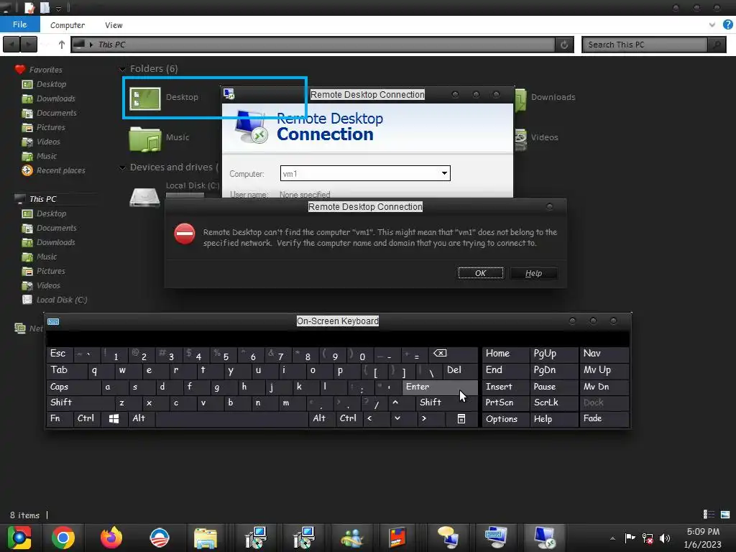The width and height of the screenshot is (736, 552).
Task: Click the Options key on On-Screen Keyboard
Action: coord(505,419)
